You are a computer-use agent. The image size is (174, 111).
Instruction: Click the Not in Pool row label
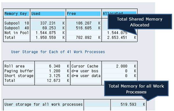pos(17,33)
